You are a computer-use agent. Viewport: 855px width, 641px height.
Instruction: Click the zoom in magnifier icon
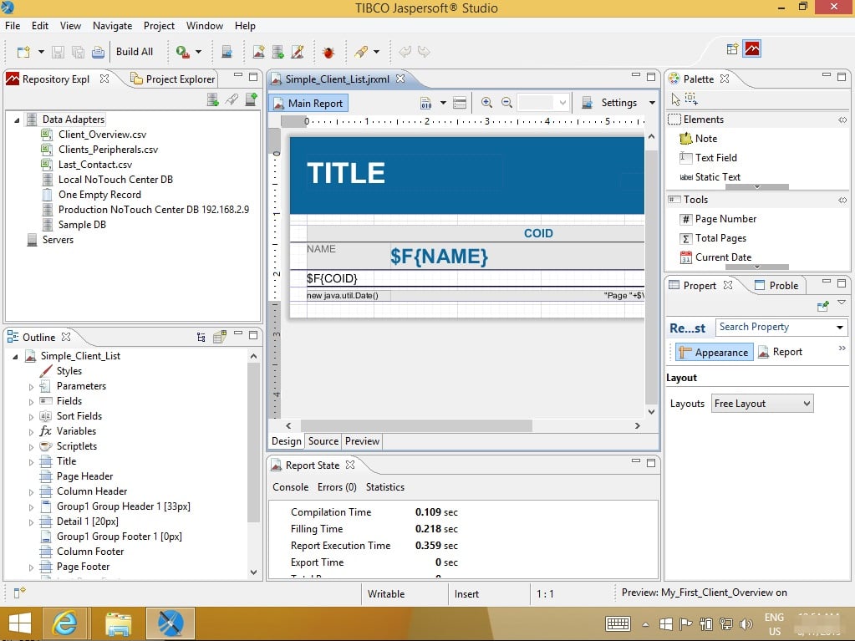(486, 103)
